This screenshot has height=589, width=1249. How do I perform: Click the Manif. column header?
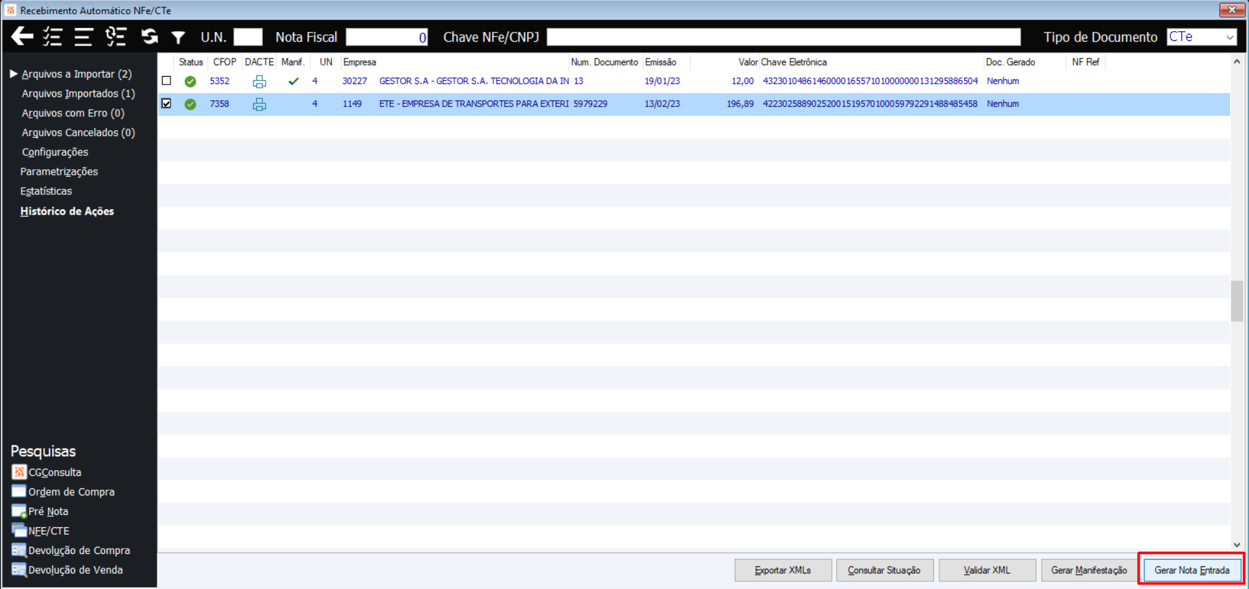293,62
